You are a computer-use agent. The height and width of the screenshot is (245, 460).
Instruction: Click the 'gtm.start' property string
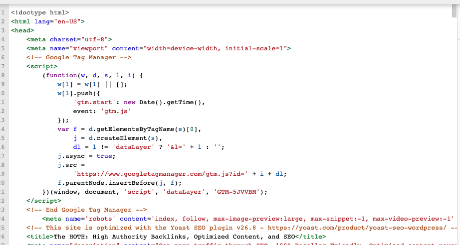[93, 102]
